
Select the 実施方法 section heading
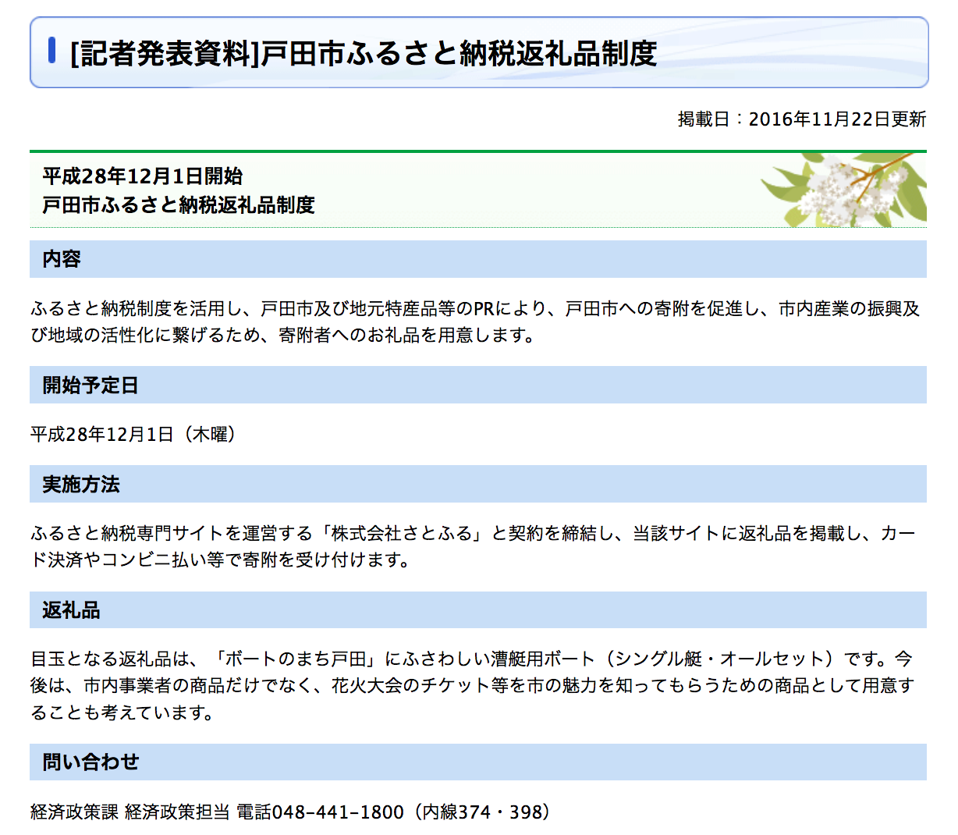pos(478,484)
